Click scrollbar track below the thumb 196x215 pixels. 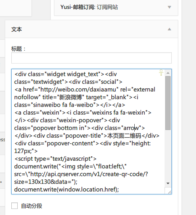(168, 155)
